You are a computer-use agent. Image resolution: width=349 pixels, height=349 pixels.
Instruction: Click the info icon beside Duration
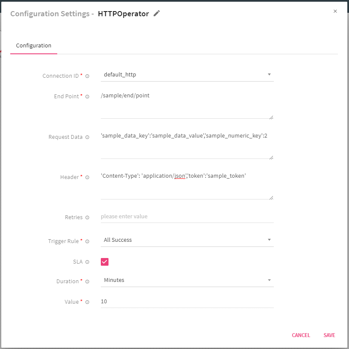click(x=87, y=281)
